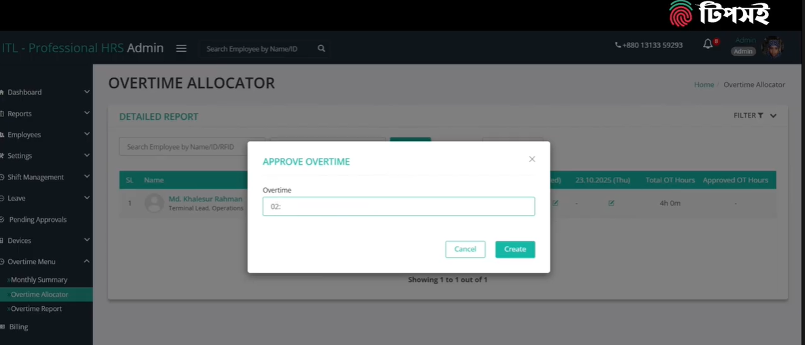Click the magnifier icon in employee search
Screen dimensions: 805x345
[321, 48]
